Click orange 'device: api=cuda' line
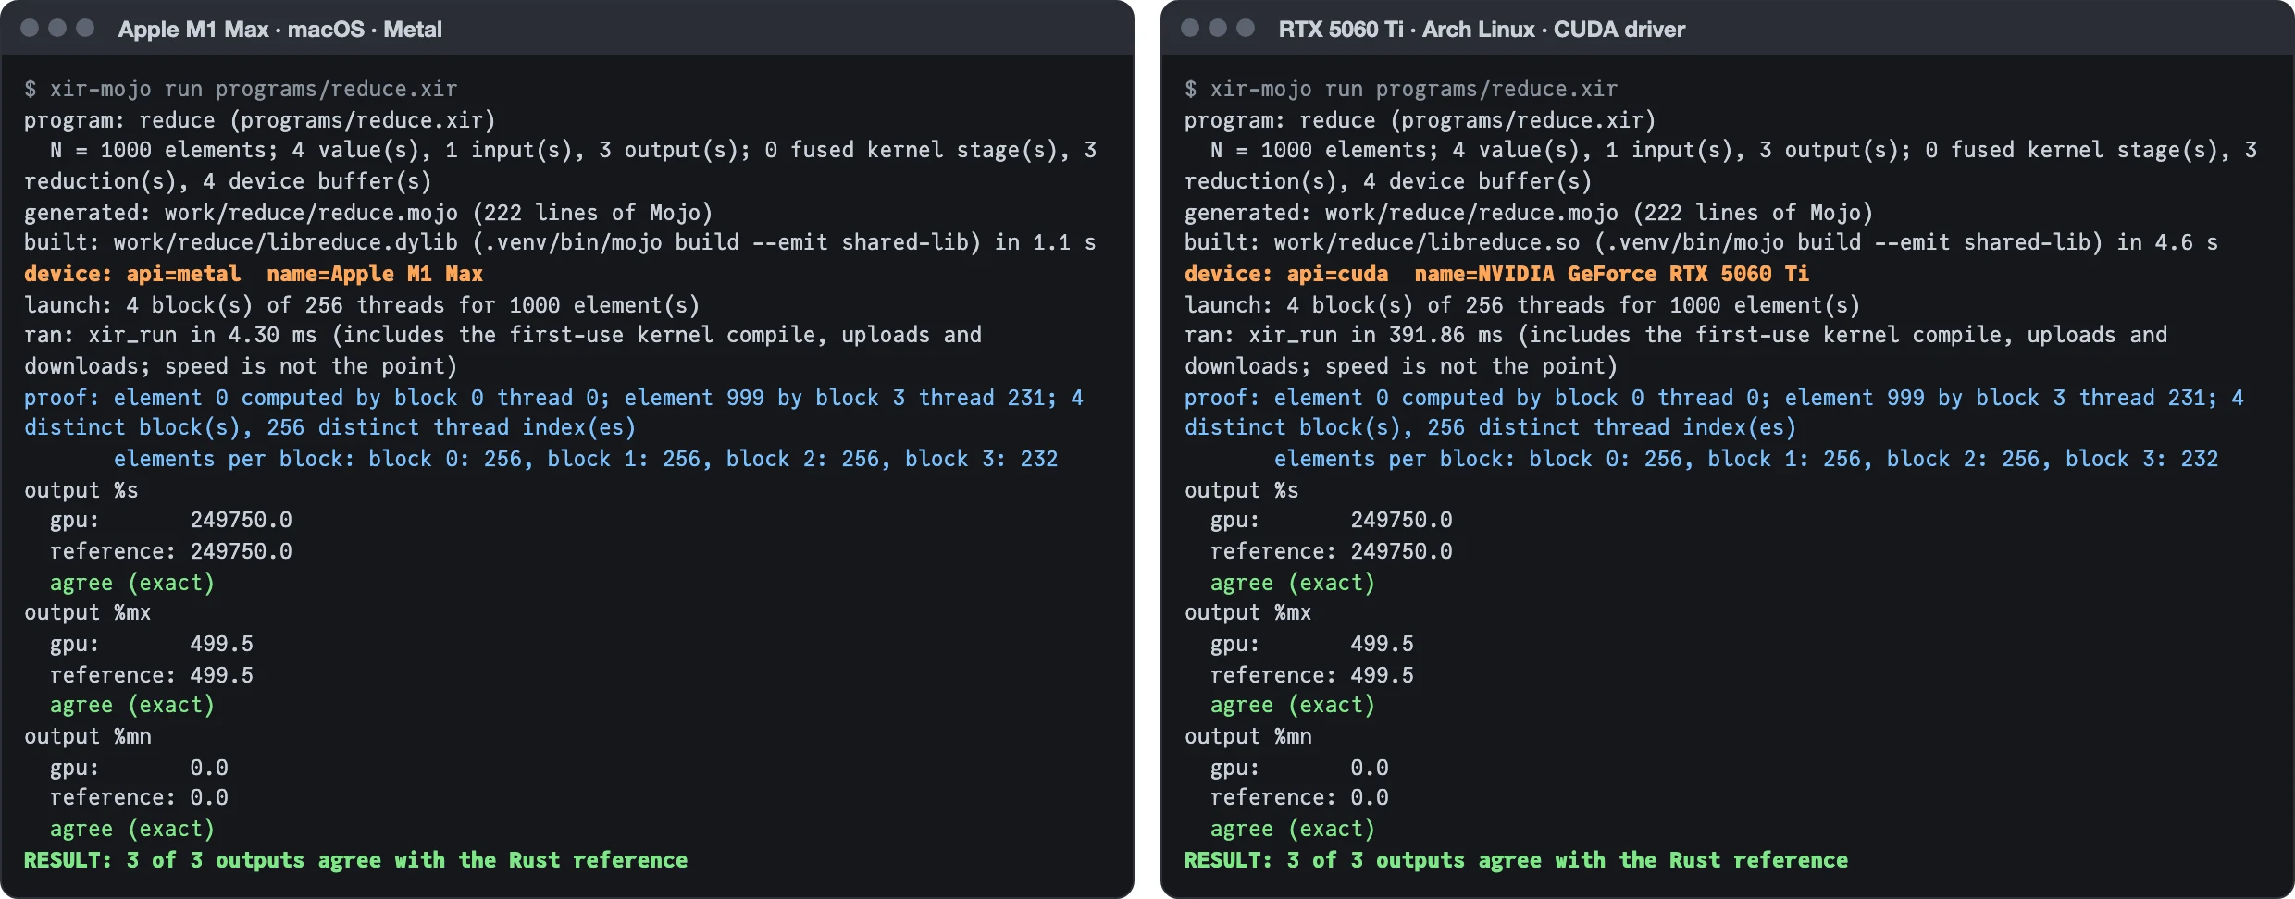The width and height of the screenshot is (2295, 899). click(x=1496, y=274)
